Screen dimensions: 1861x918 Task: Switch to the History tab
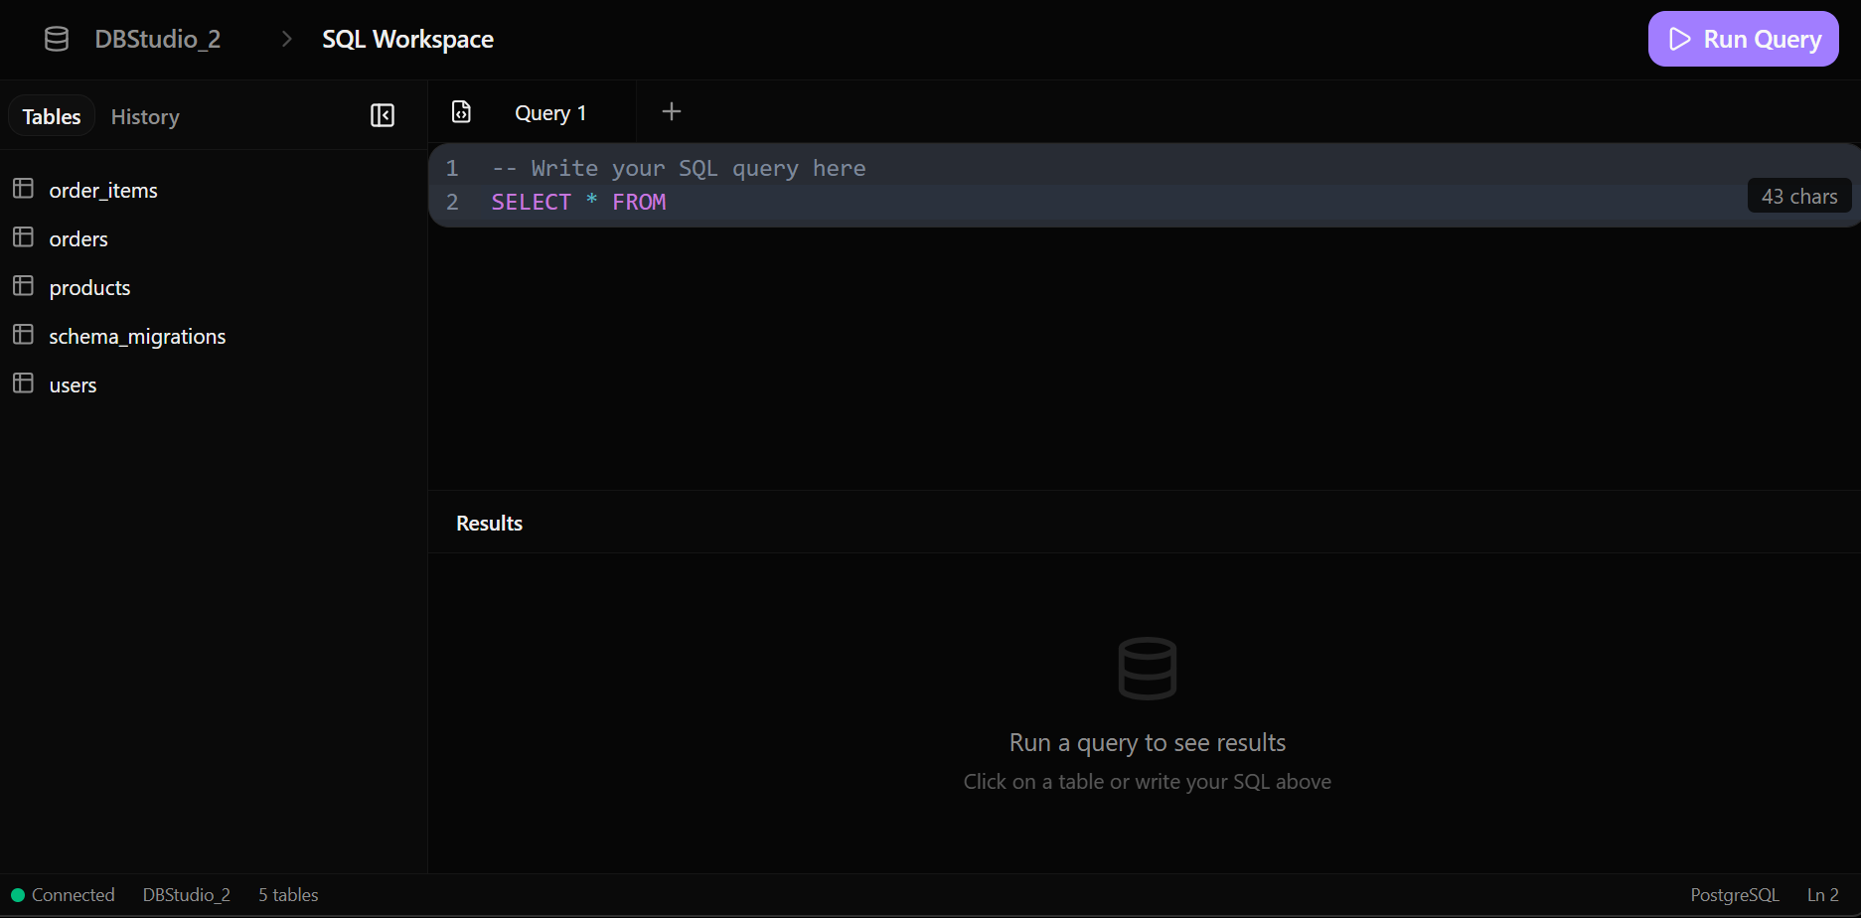144,115
